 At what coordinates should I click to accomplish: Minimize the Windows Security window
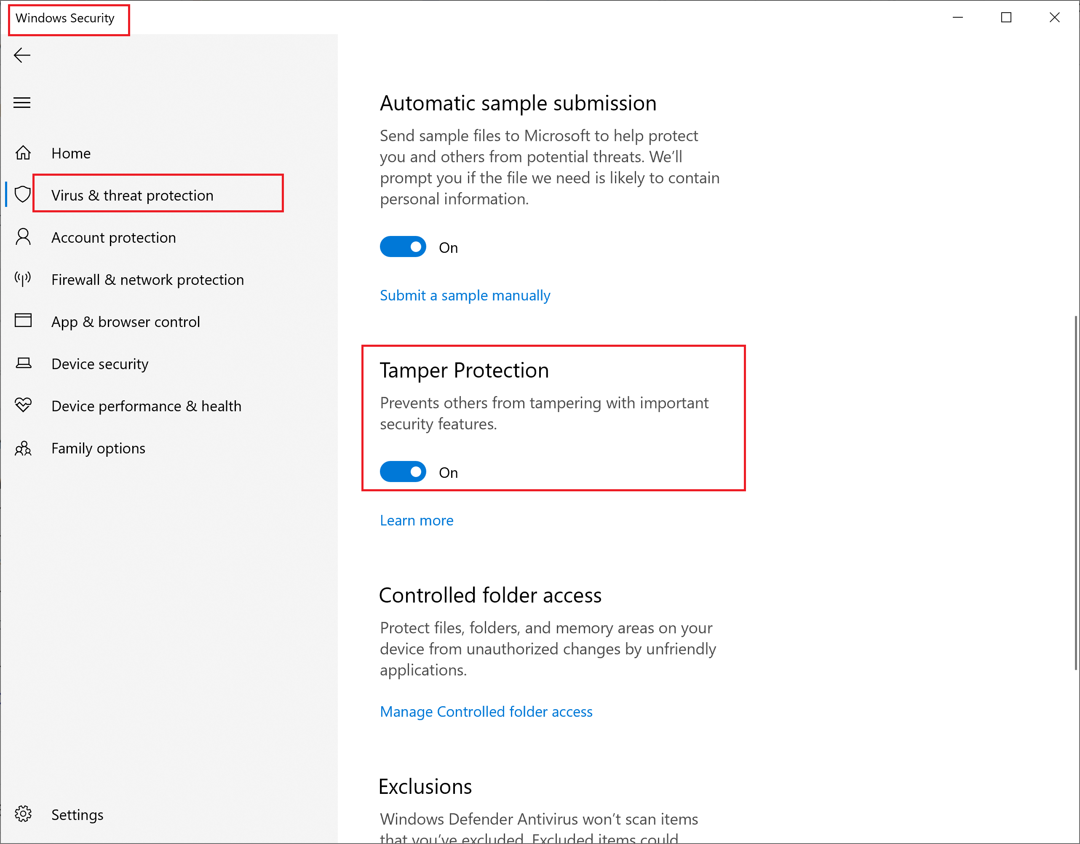(958, 17)
